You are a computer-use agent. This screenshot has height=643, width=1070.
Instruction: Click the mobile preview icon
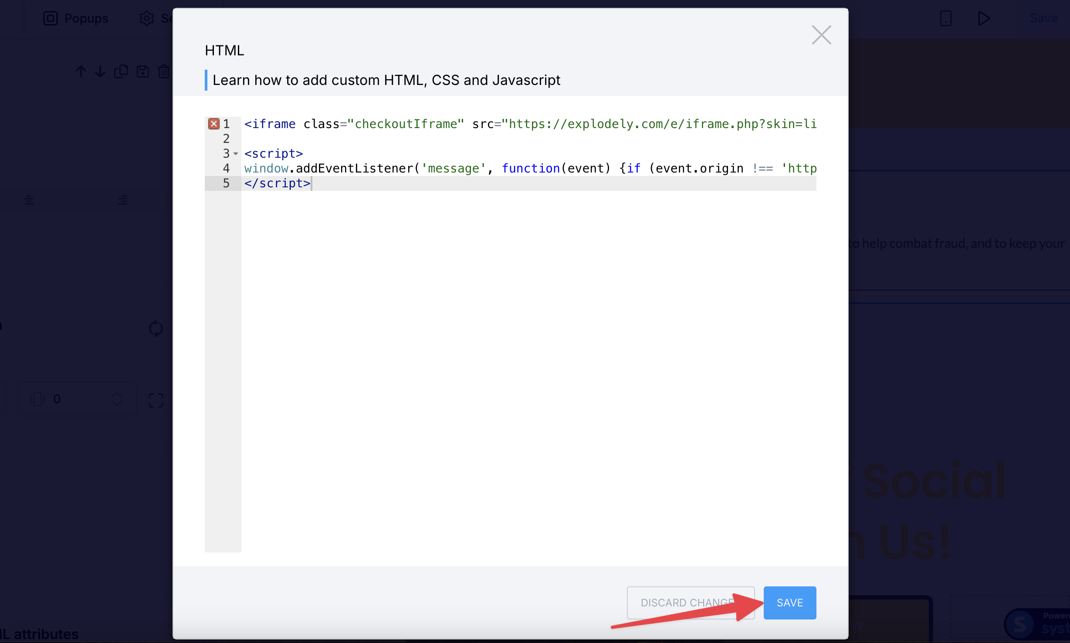point(946,18)
